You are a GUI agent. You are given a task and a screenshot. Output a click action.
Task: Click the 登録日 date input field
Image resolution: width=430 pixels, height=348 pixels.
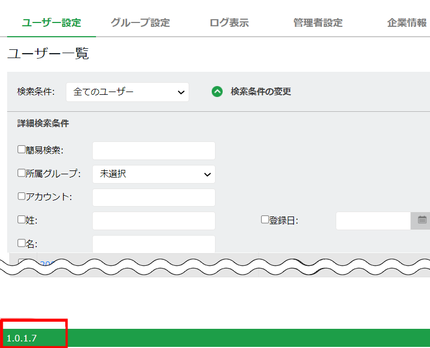pyautogui.click(x=373, y=221)
